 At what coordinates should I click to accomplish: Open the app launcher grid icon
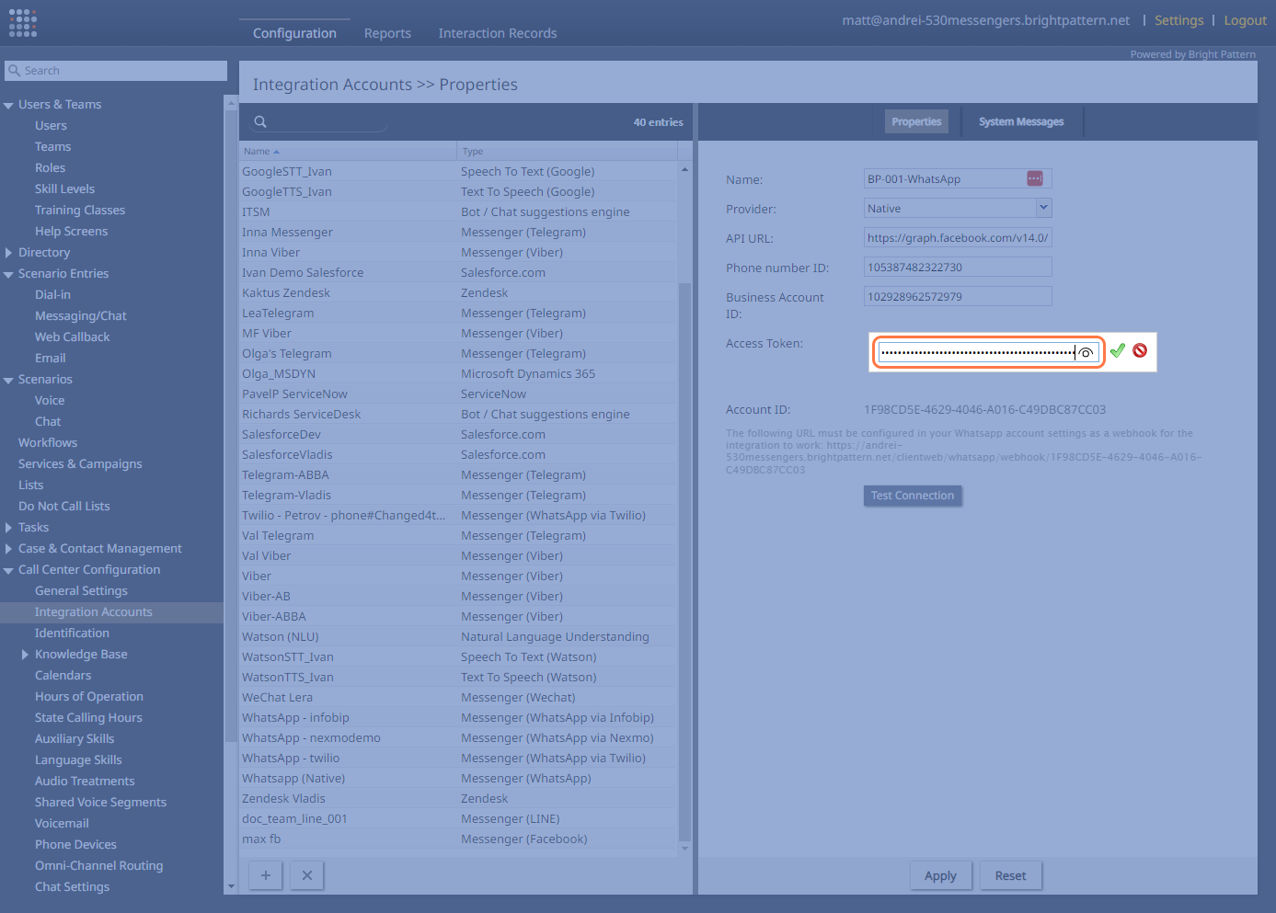tap(23, 23)
